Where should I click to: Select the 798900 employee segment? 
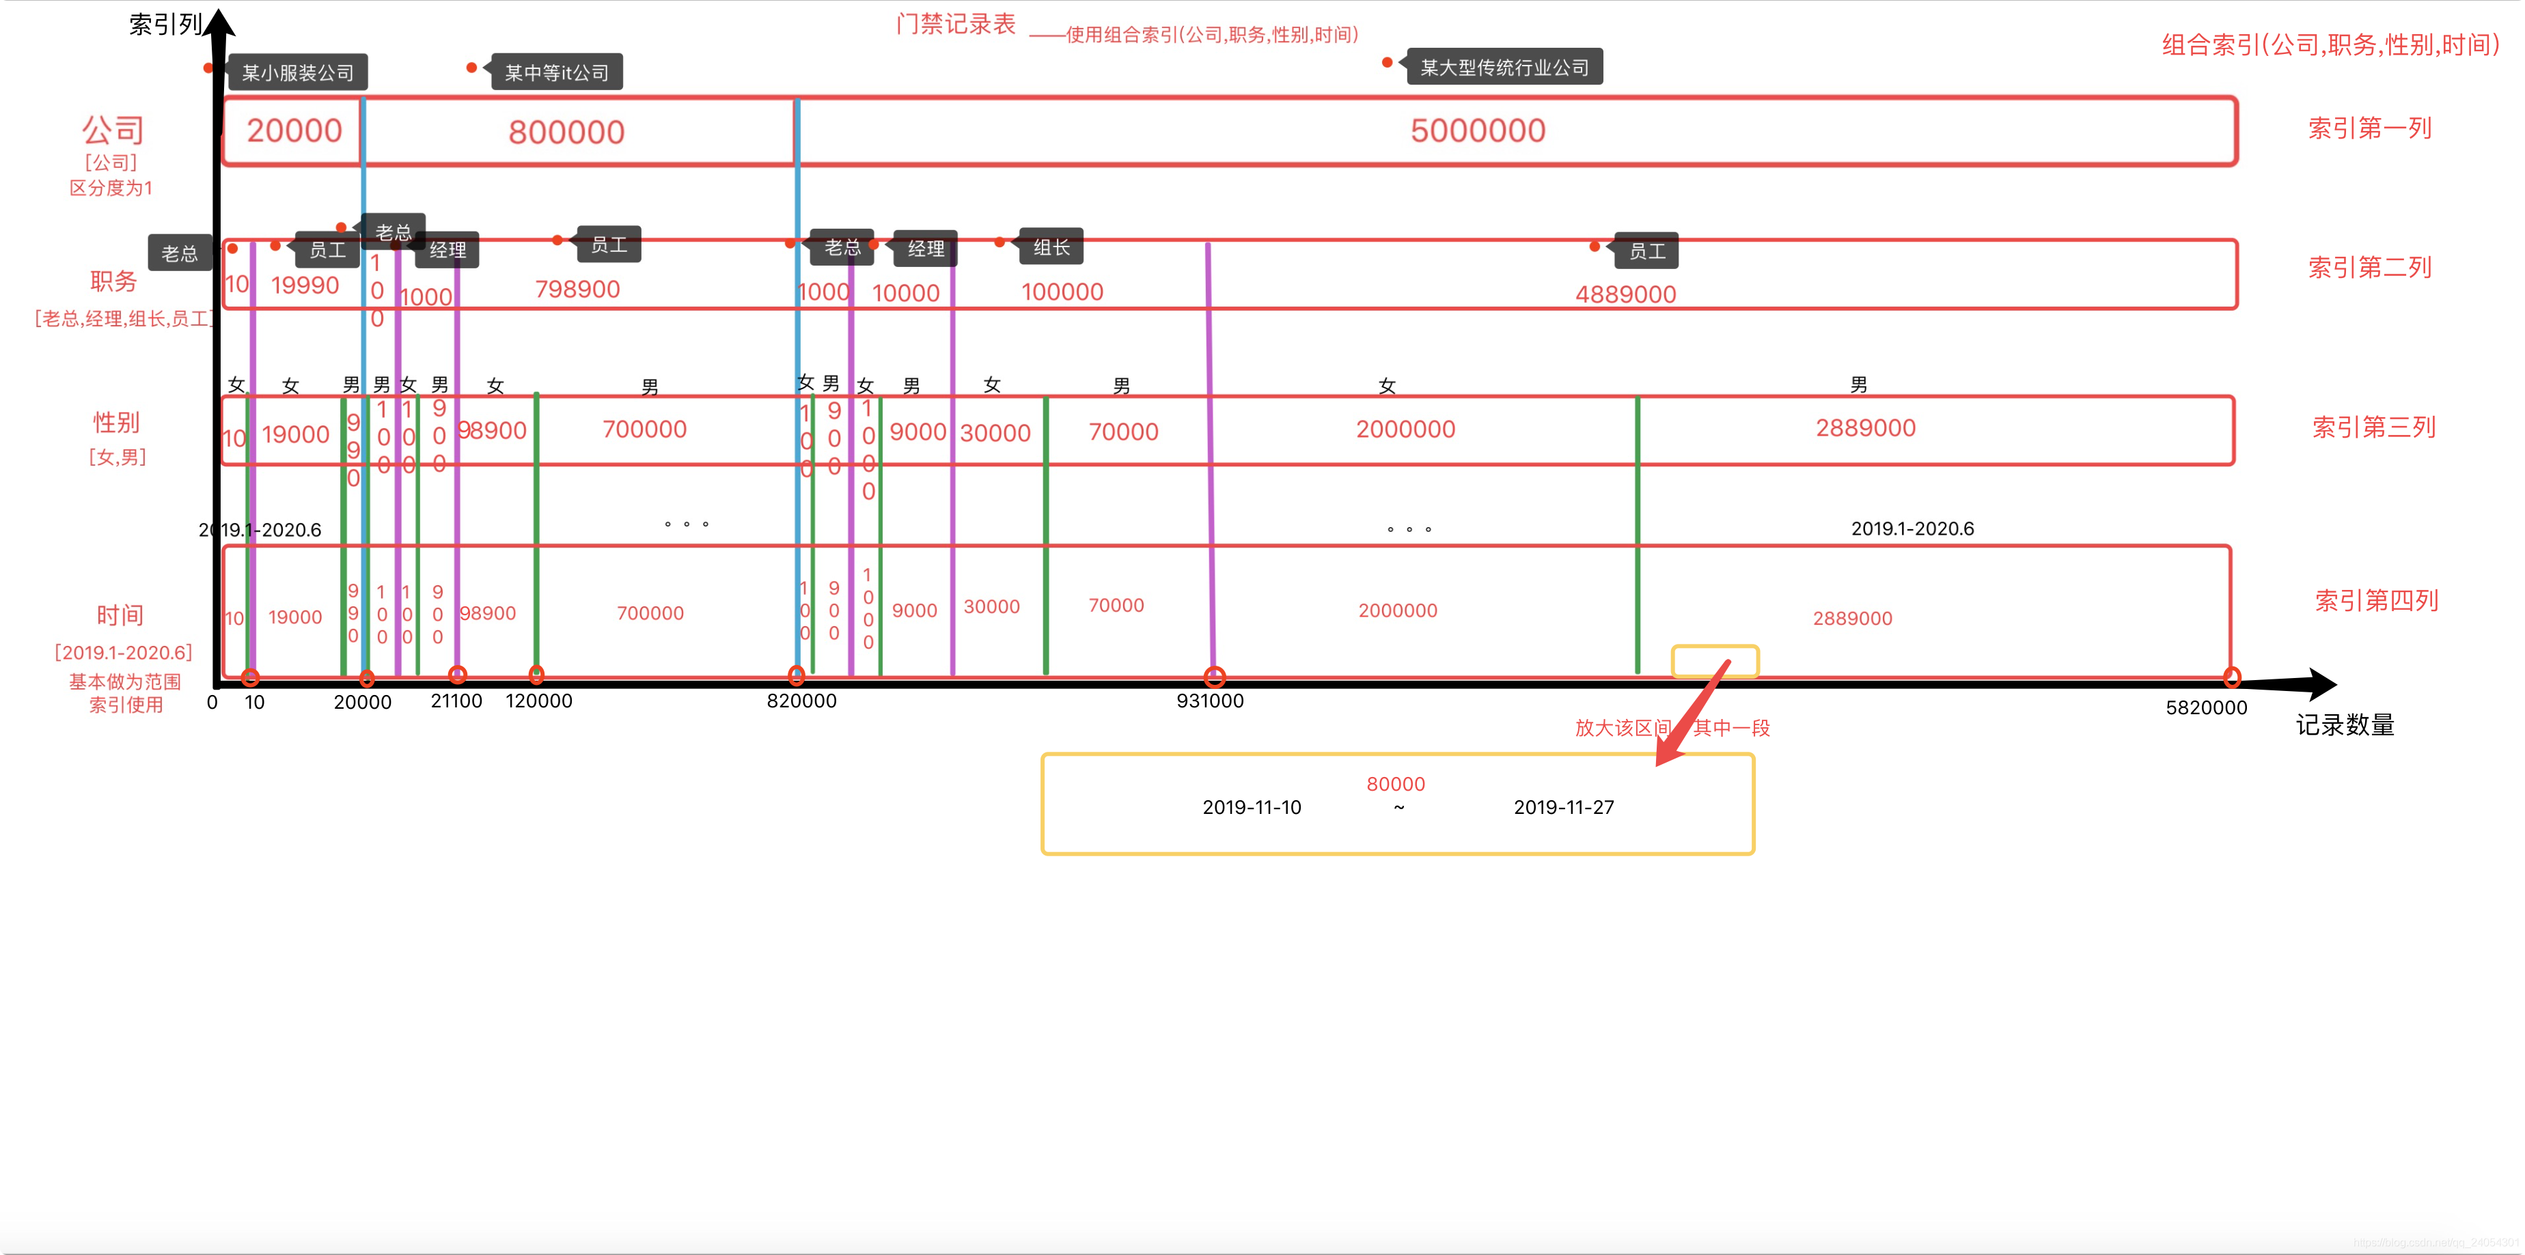coord(577,289)
